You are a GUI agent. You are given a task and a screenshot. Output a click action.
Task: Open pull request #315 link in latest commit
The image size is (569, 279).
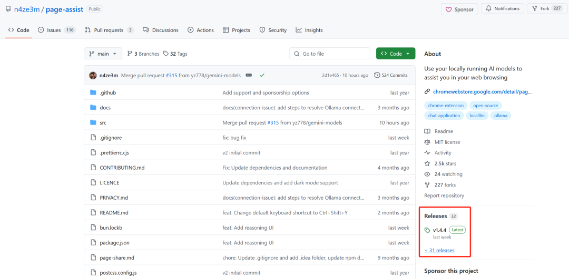click(172, 75)
